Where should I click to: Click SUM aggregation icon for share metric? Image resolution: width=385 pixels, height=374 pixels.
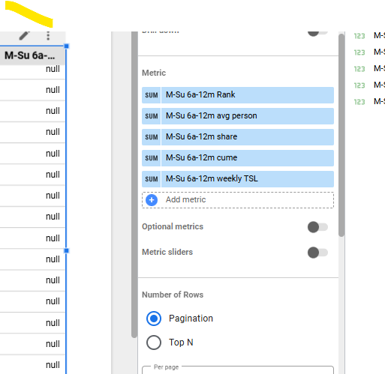152,137
